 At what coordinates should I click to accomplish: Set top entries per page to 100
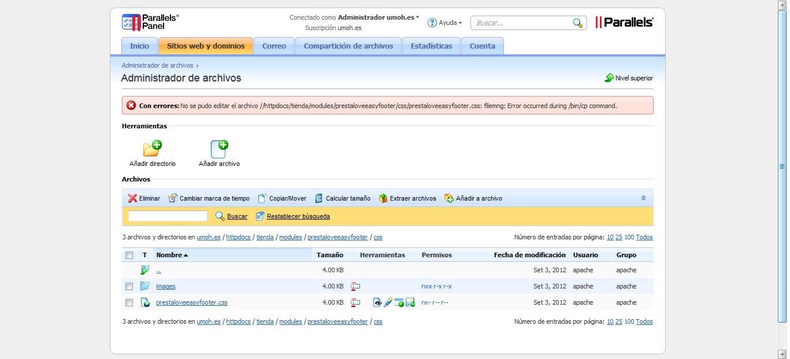629,237
